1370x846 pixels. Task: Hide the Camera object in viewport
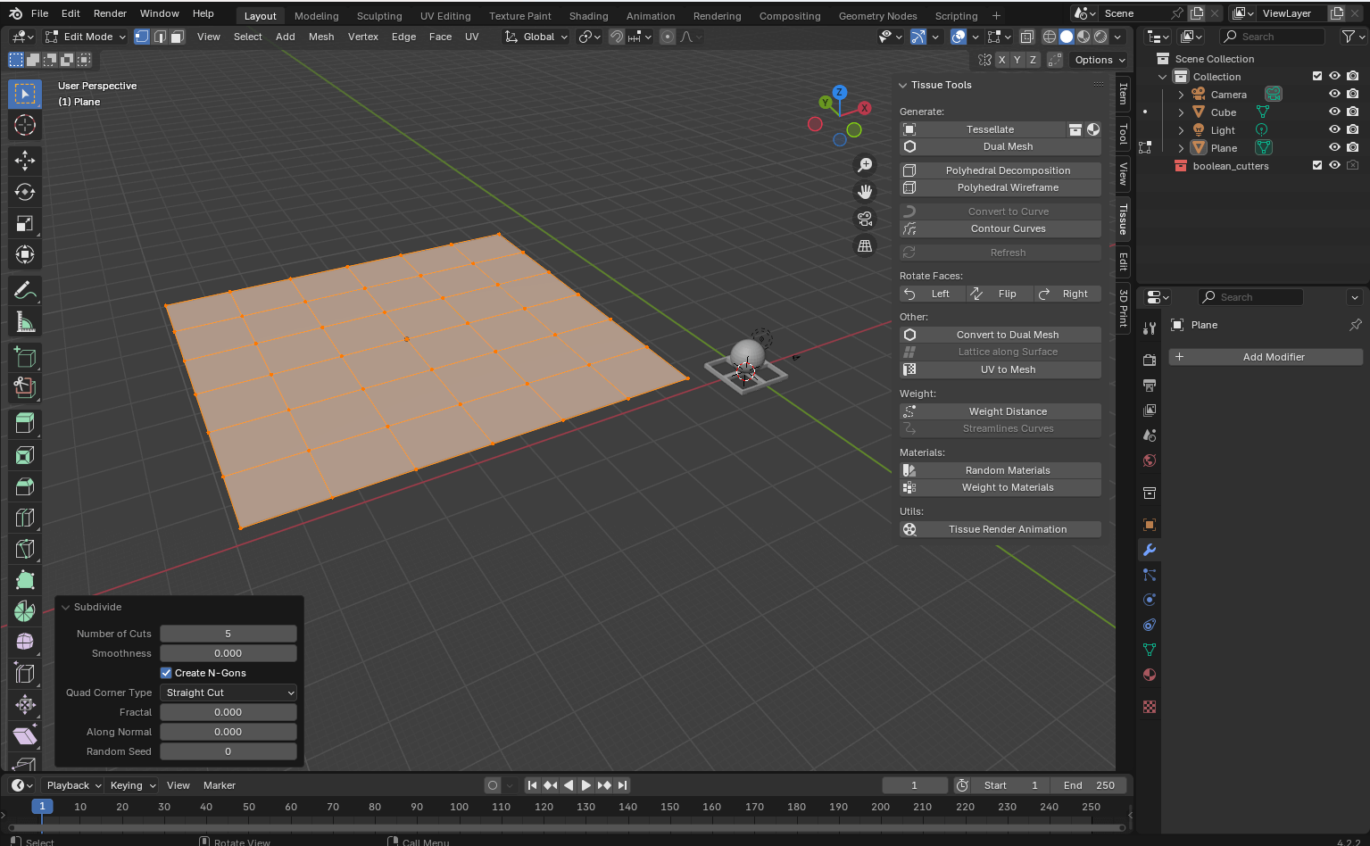(x=1335, y=95)
